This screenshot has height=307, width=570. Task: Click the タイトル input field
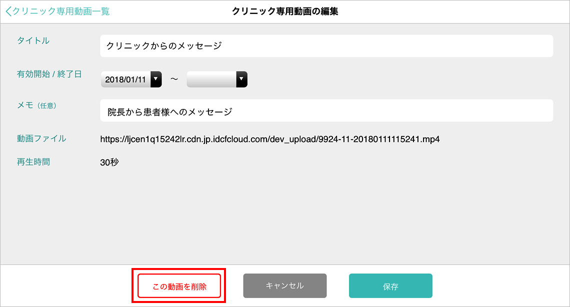click(326, 46)
